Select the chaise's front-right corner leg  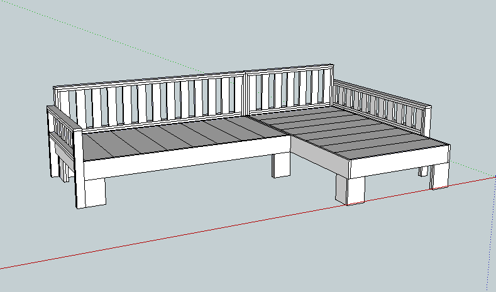(x=439, y=176)
